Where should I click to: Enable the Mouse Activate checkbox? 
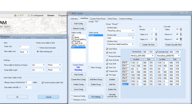coord(107,56)
